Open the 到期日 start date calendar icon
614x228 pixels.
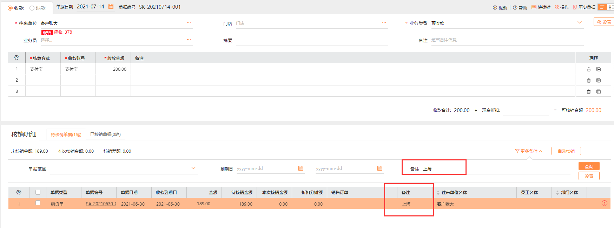coord(301,168)
